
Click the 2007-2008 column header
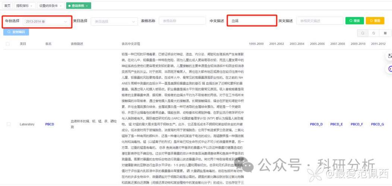(338, 44)
